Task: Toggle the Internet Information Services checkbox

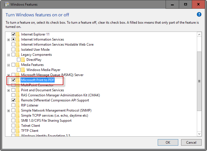Action: click(x=13, y=39)
